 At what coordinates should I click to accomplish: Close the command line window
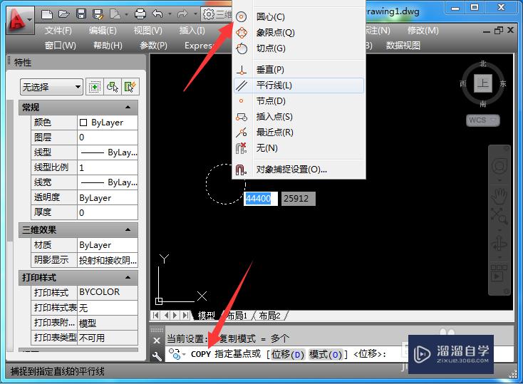pyautogui.click(x=157, y=341)
